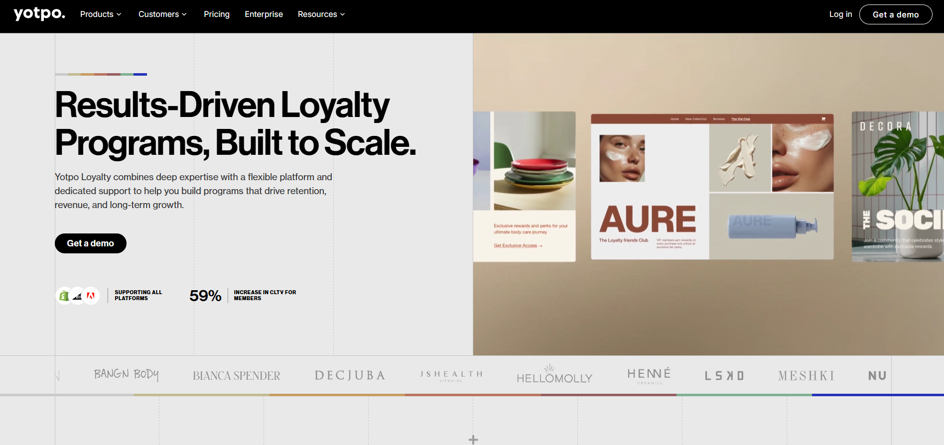This screenshot has height=445, width=944.
Task: Click The Vip Club tab in AURE card
Action: click(x=741, y=119)
